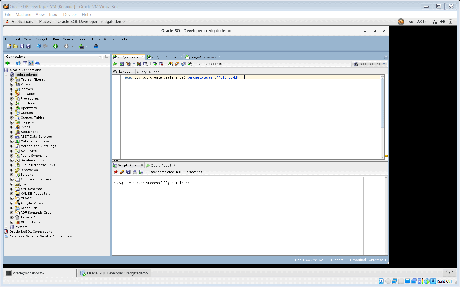460x287 pixels.
Task: Switch to the Query Result tab
Action: [161, 166]
